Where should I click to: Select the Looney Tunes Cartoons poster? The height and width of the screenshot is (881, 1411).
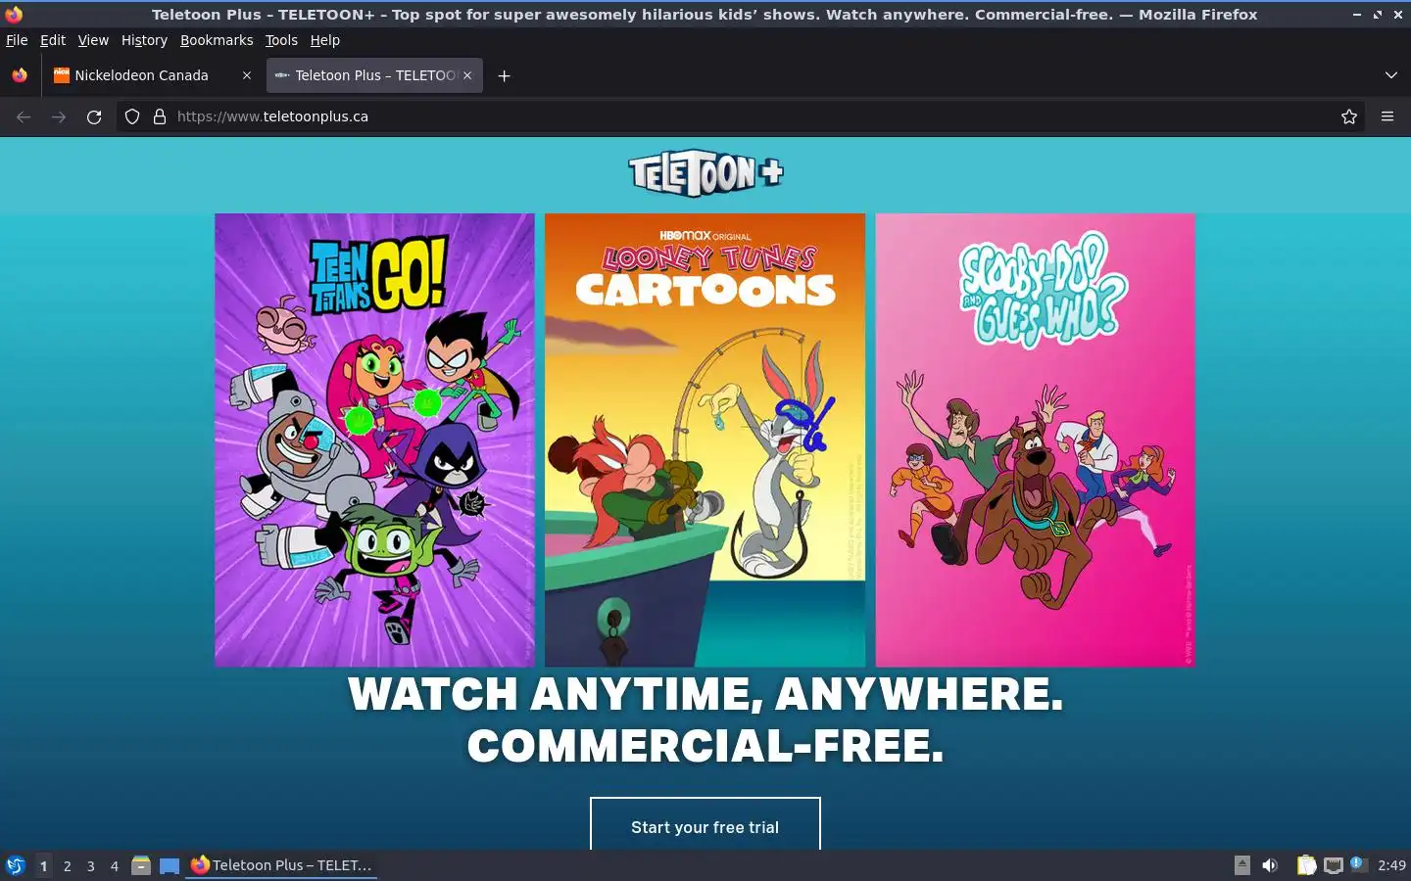pos(705,440)
